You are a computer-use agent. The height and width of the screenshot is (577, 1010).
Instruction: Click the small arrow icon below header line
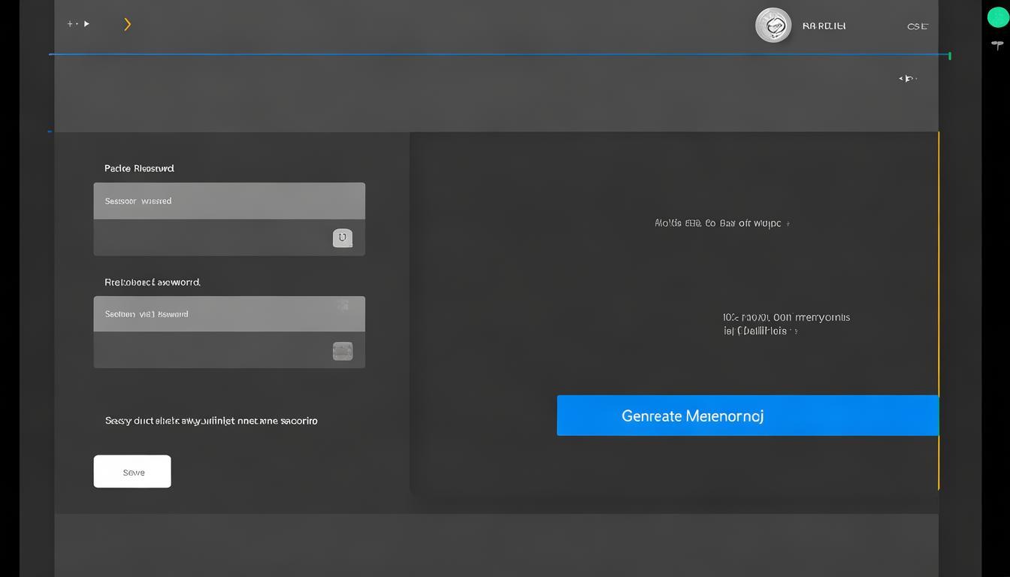pyautogui.click(x=908, y=78)
